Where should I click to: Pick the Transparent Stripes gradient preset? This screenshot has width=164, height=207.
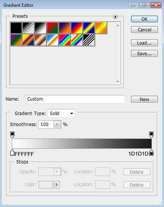point(89,40)
